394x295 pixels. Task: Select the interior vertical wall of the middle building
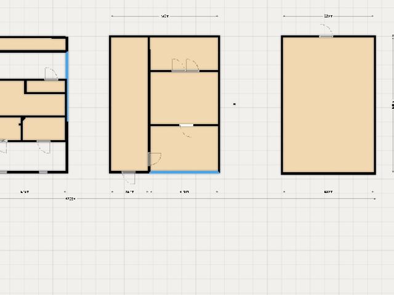click(149, 104)
